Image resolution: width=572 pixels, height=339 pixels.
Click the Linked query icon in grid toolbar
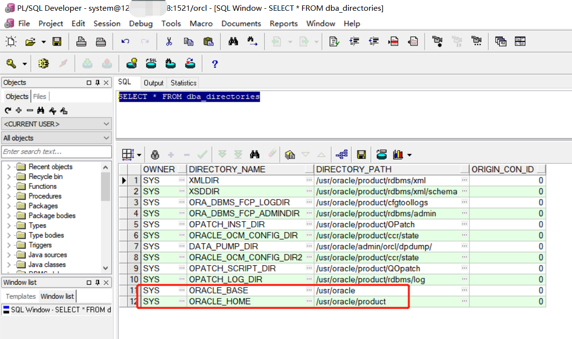(342, 155)
